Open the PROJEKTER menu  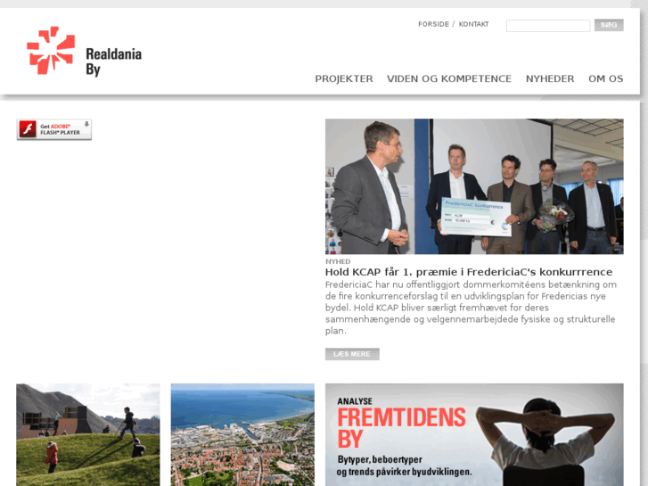point(344,78)
